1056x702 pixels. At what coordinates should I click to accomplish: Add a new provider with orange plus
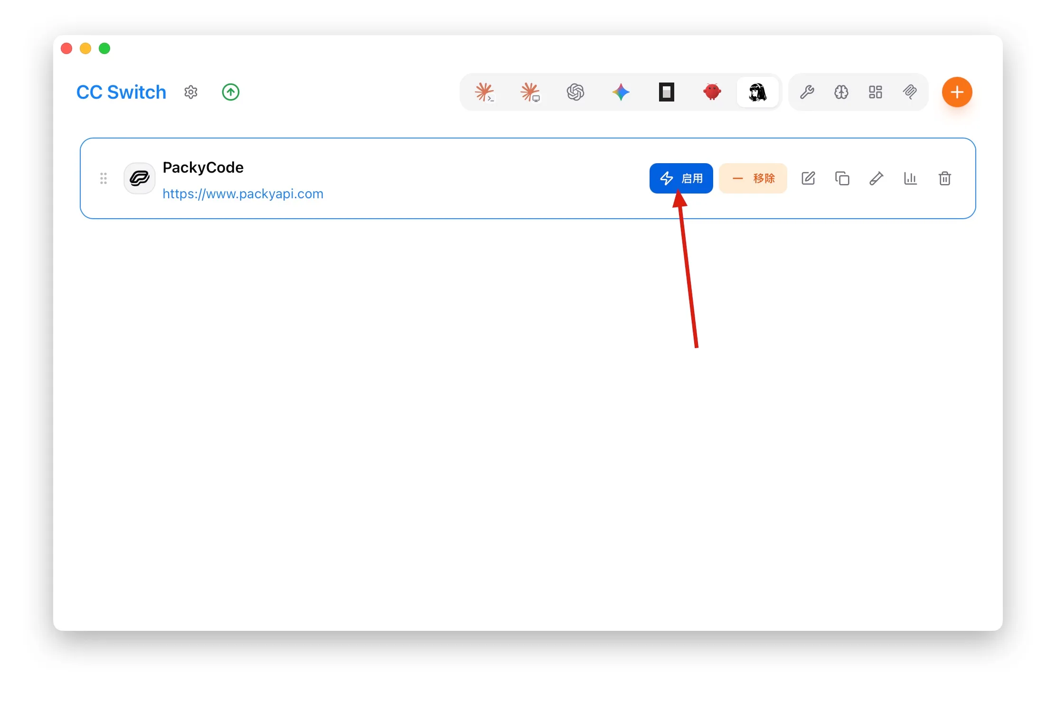coord(957,92)
